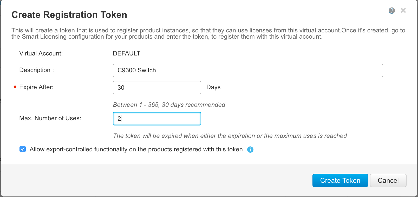Click the info icon next to export-controlled checkbox
This screenshot has width=418, height=197.
point(250,150)
